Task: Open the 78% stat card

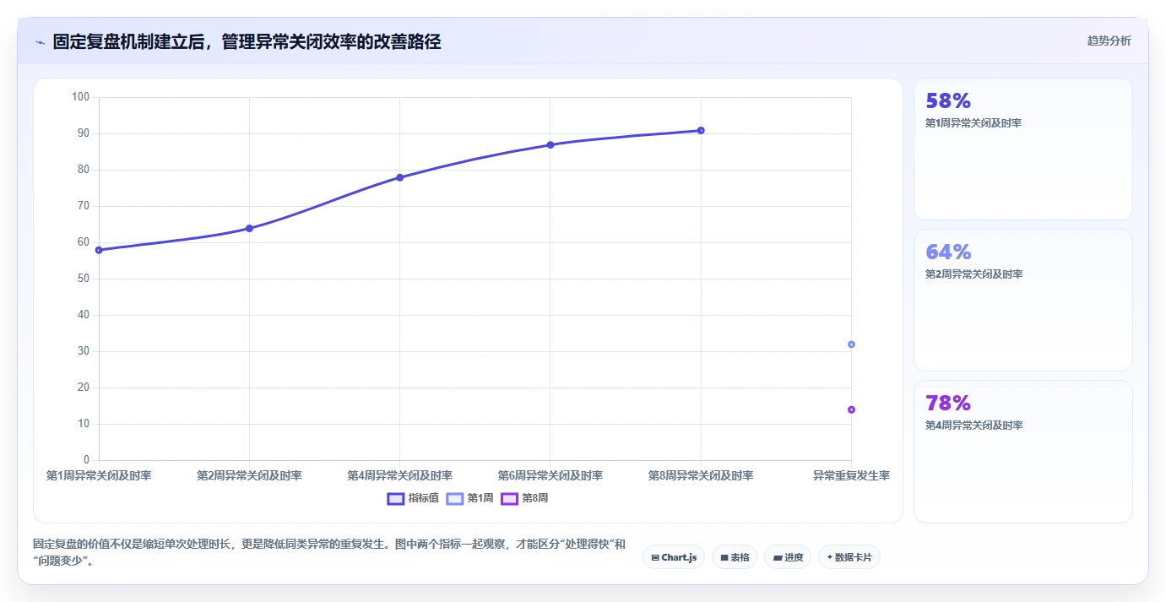Action: [x=1022, y=451]
